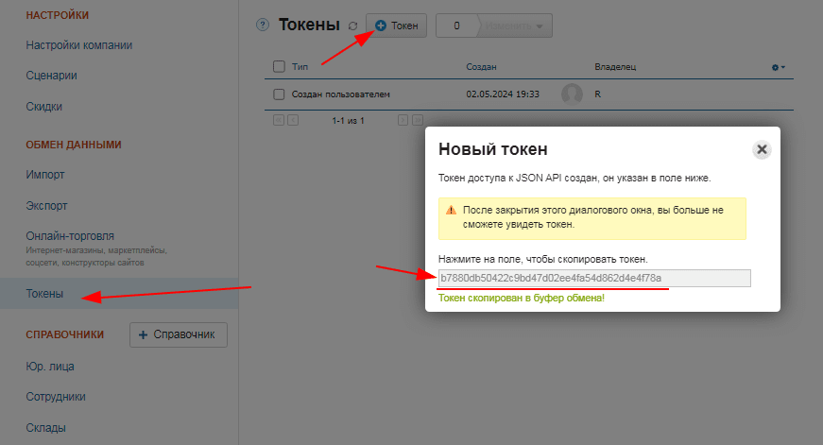The width and height of the screenshot is (823, 445).
Task: Click the date 02.05.2024 19:33 cell
Action: 503,94
